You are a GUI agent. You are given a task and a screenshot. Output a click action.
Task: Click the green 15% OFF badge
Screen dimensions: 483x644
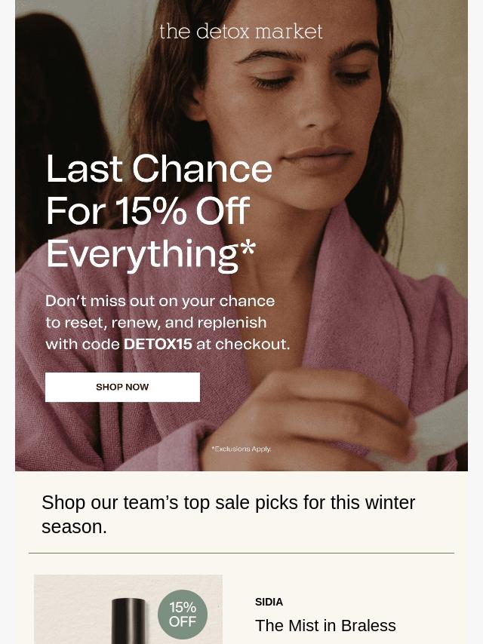[183, 615]
